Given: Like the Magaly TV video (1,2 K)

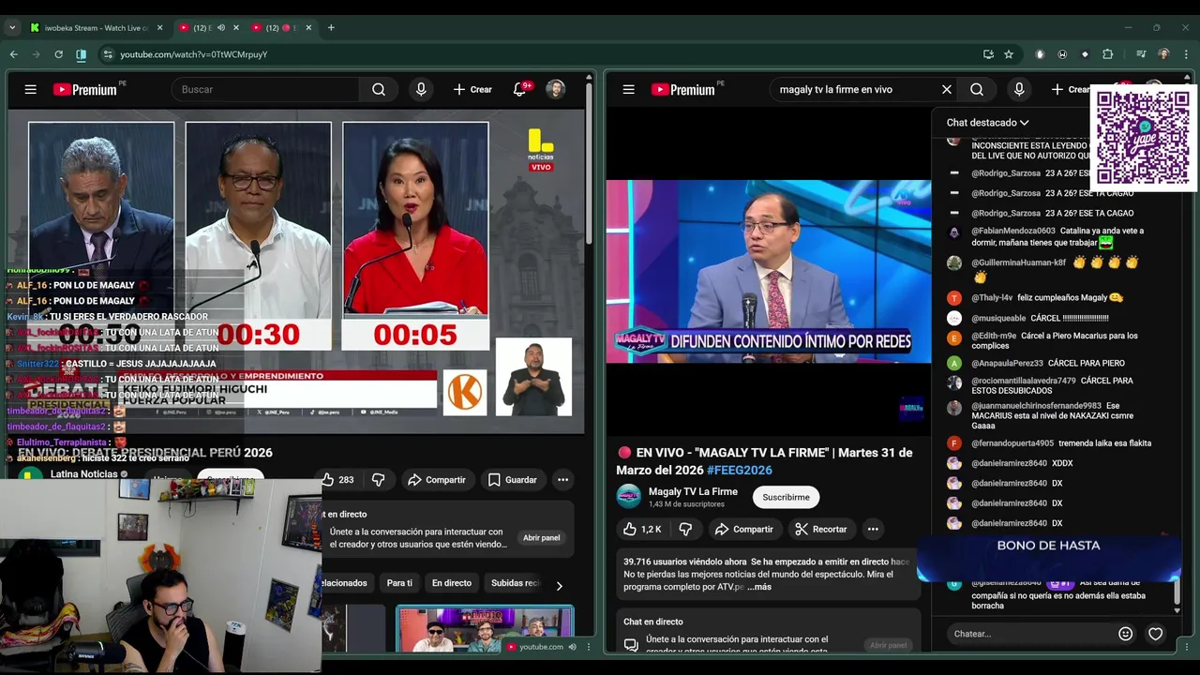Looking at the screenshot, I should (642, 529).
